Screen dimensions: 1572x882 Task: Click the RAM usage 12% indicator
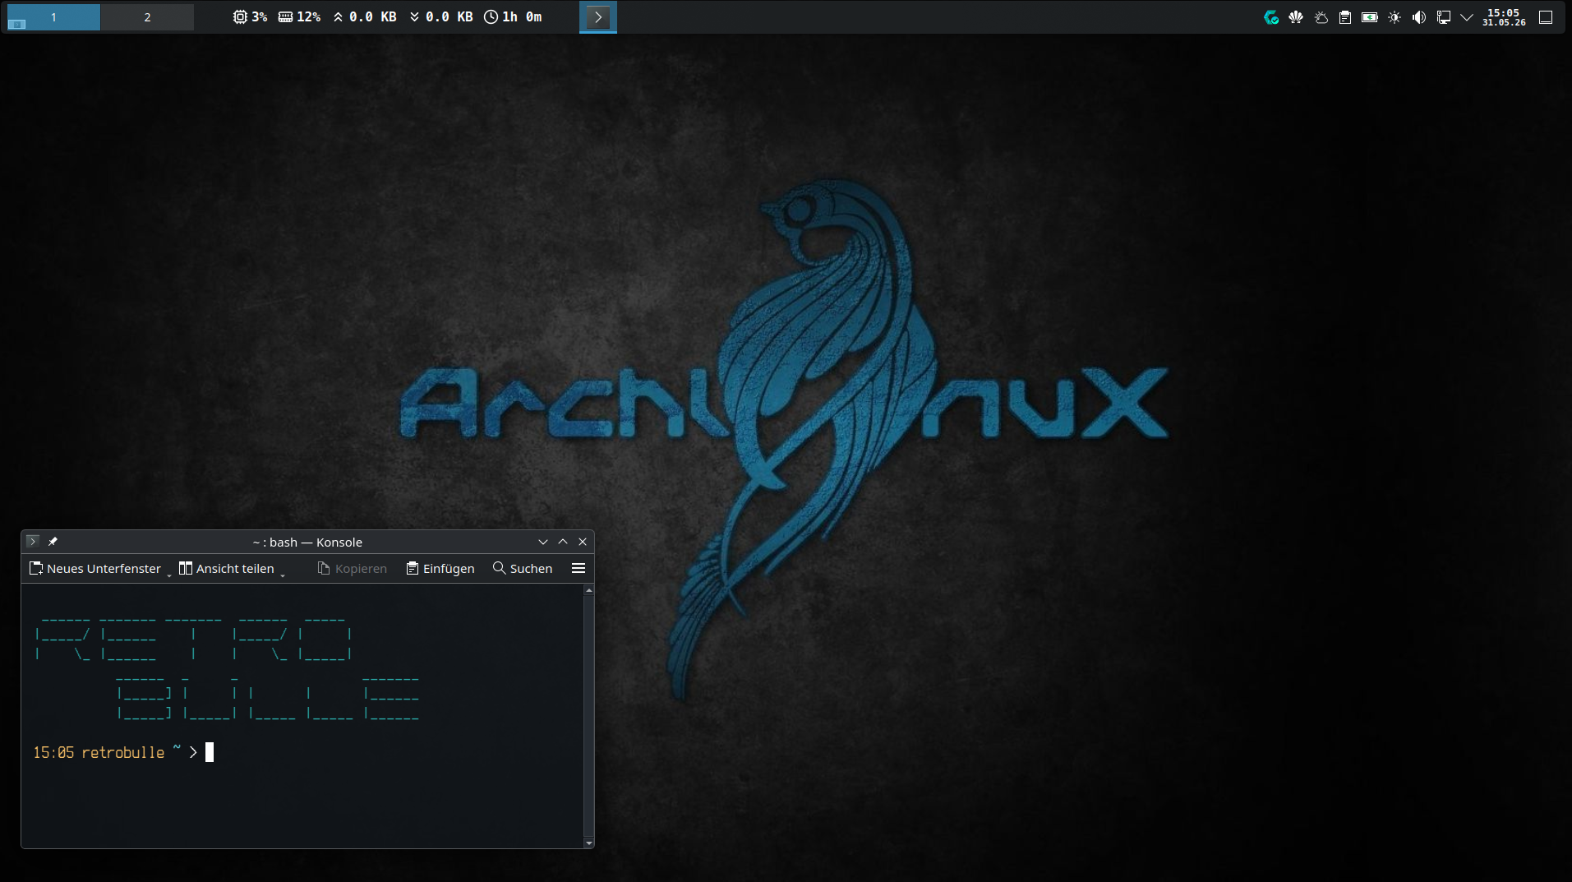[x=299, y=17]
